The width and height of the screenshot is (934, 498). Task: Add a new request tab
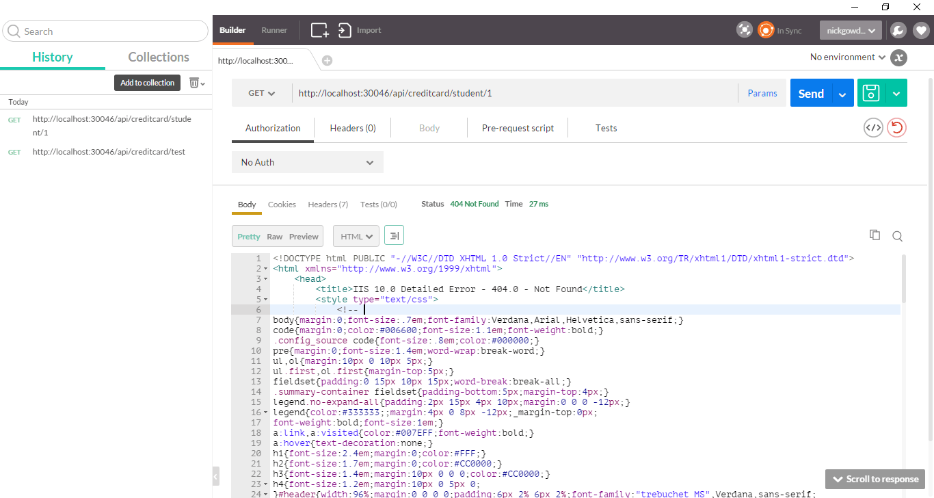tap(327, 61)
